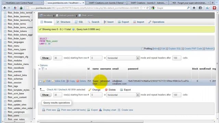Screen dimensions: 219x123
Task: Sort by the password column header
Action: [x=133, y=69]
